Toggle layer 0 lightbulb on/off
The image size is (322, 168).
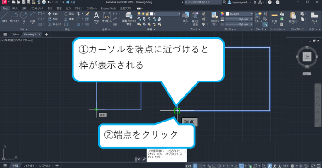click(x=139, y=14)
